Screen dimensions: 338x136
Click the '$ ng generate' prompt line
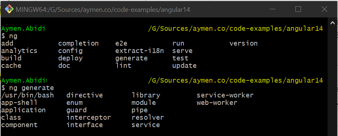(27, 88)
